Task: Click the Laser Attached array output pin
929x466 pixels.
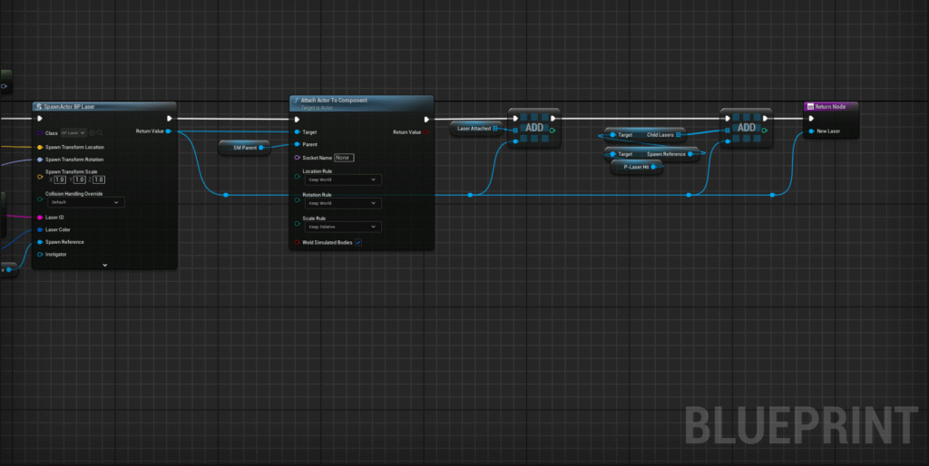Action: pyautogui.click(x=495, y=129)
